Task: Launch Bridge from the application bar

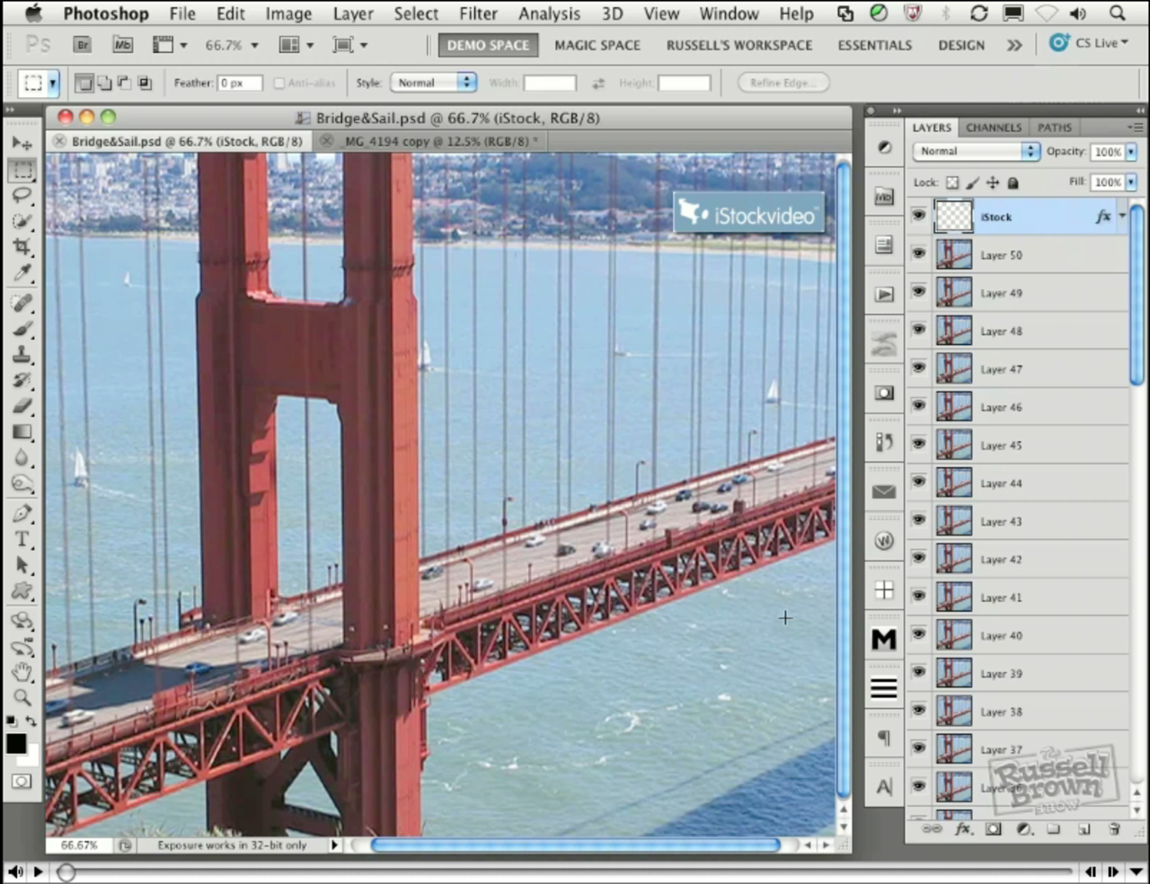Action: (83, 45)
